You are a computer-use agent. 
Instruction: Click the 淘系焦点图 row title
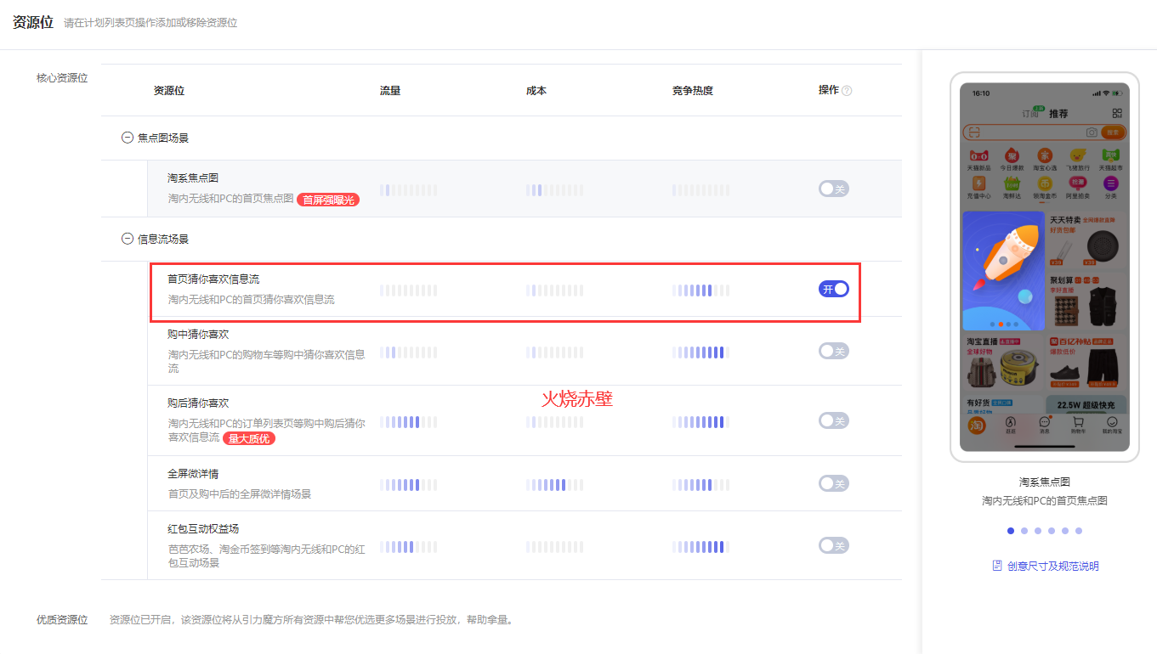pyautogui.click(x=193, y=178)
